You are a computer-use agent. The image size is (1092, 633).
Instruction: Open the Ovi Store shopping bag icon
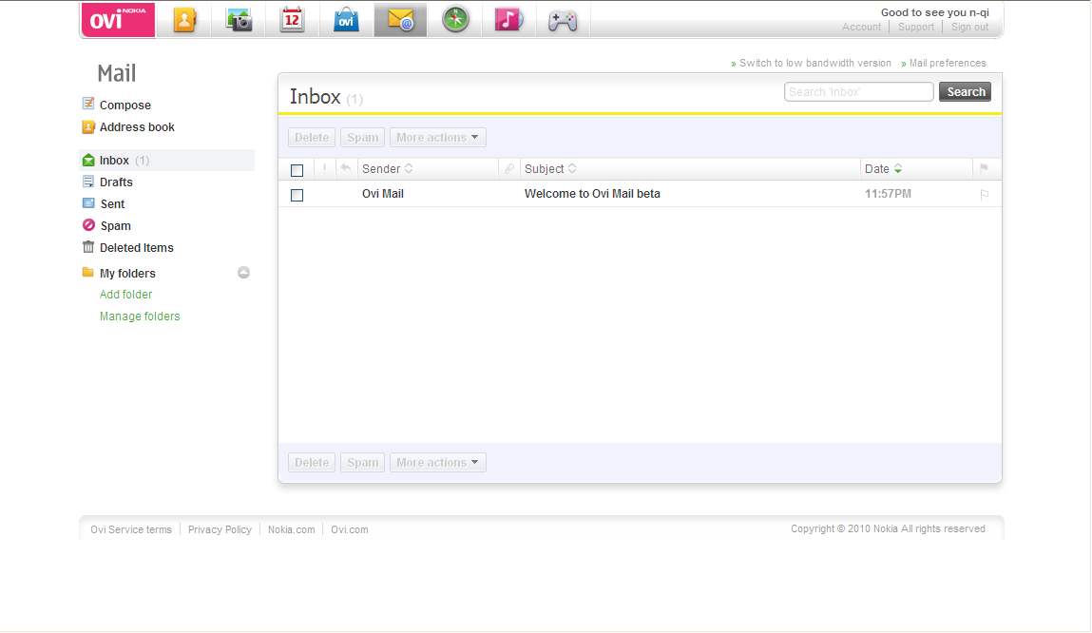[346, 20]
